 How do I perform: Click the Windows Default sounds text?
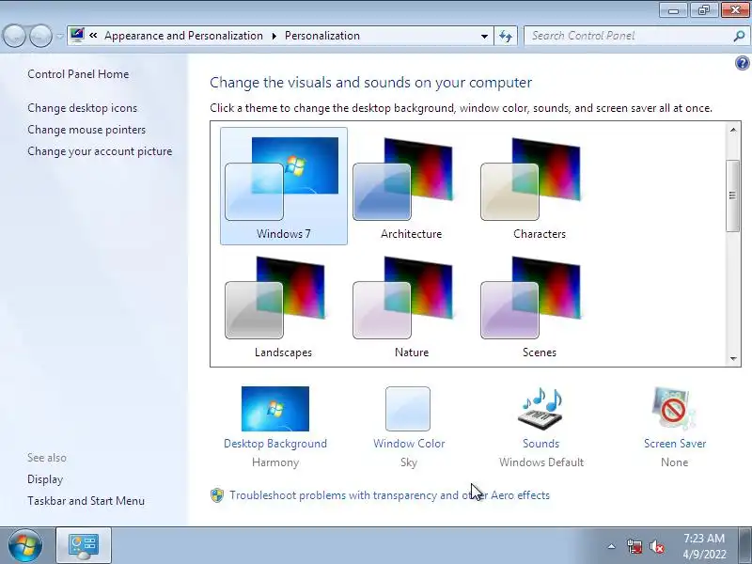(x=541, y=462)
